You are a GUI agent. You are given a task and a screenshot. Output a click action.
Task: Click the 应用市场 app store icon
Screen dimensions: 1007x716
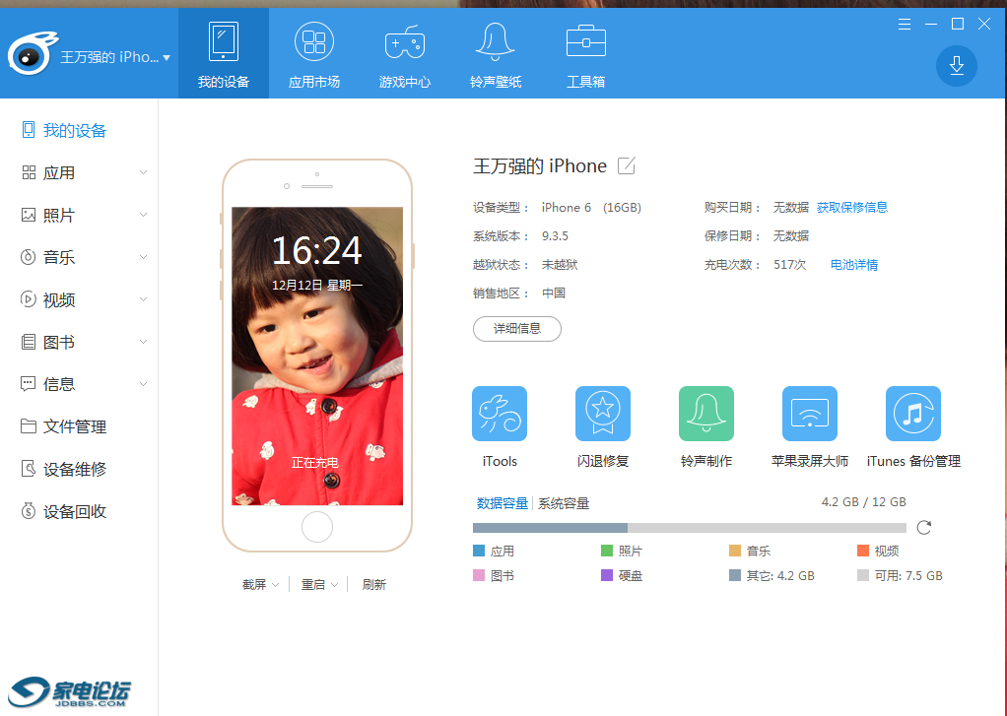tap(314, 41)
